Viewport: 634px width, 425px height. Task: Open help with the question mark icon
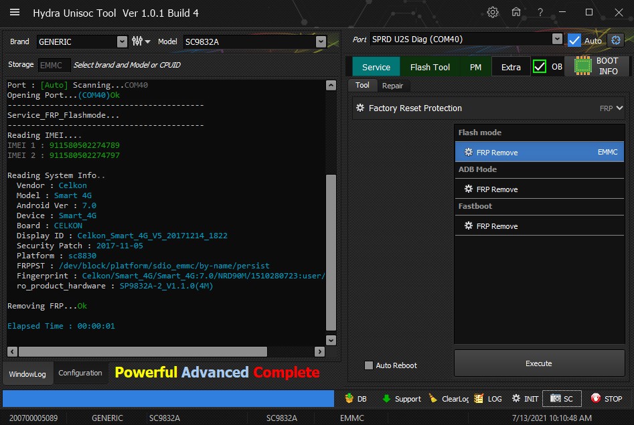click(540, 12)
